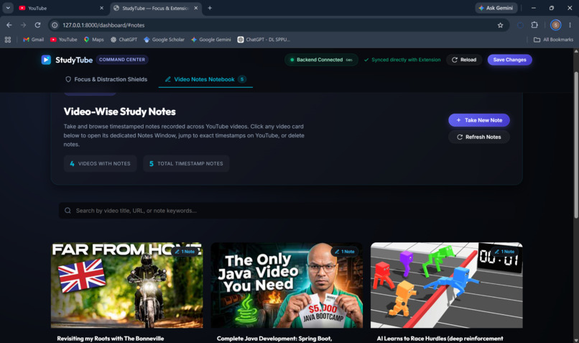Image resolution: width=579 pixels, height=343 pixels.
Task: Click the Ask Gemini button
Action: coord(496,8)
